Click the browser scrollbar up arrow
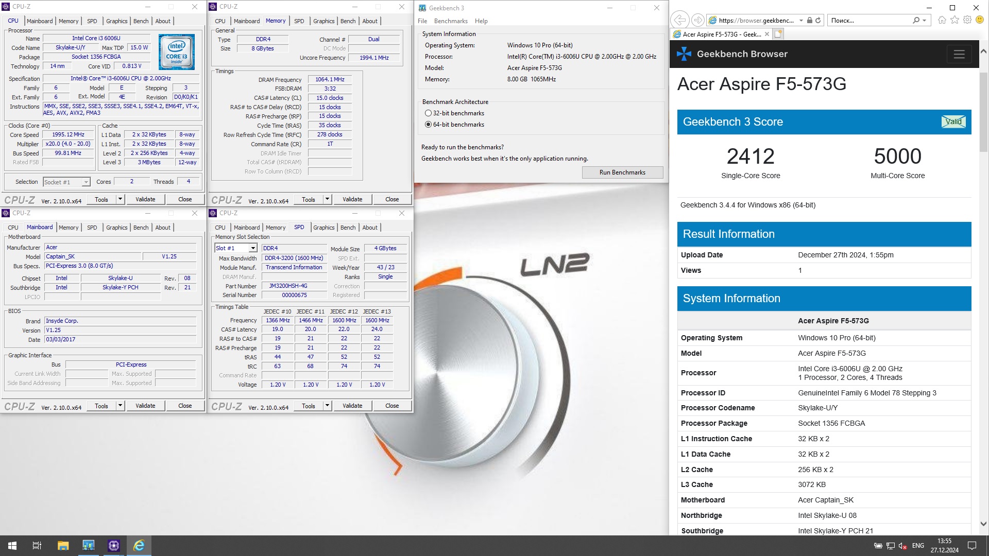Screen dimensions: 989x556 [983, 51]
